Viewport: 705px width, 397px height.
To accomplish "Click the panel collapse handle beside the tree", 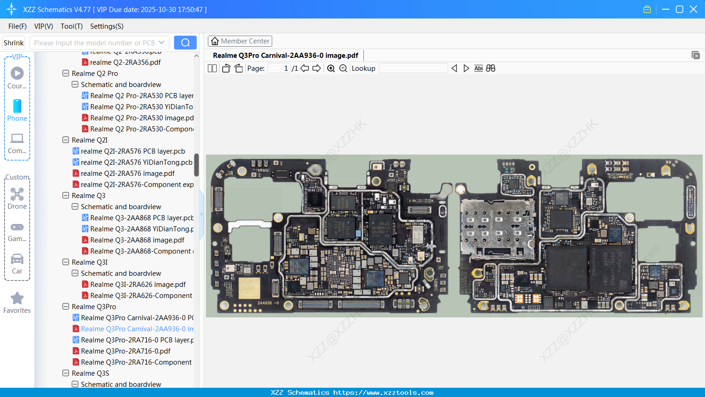I will coord(201,214).
